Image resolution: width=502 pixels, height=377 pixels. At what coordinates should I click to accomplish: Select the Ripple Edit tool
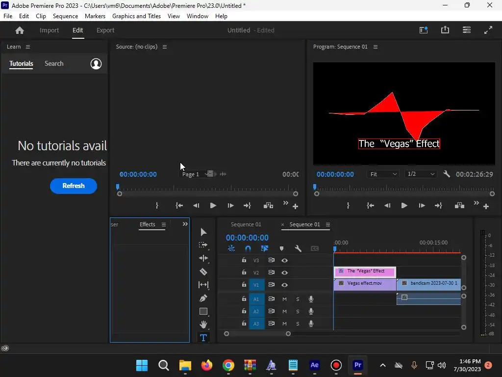pyautogui.click(x=203, y=258)
